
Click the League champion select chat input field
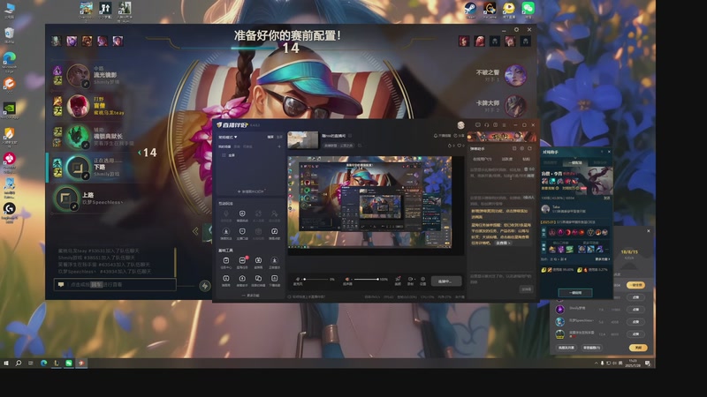tap(115, 284)
